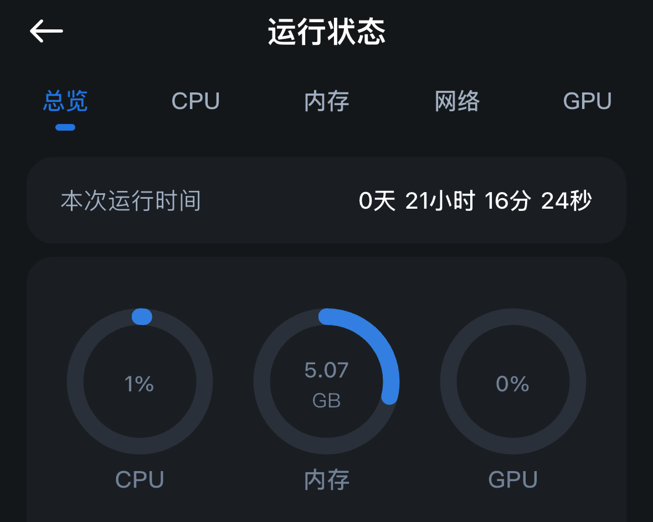Tap the CPU label below the gauge
This screenshot has height=522, width=653.
pos(140,479)
